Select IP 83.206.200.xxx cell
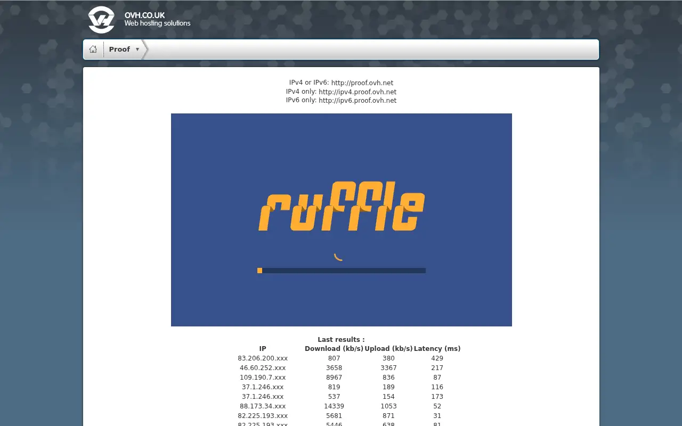The height and width of the screenshot is (426, 682). [263, 358]
